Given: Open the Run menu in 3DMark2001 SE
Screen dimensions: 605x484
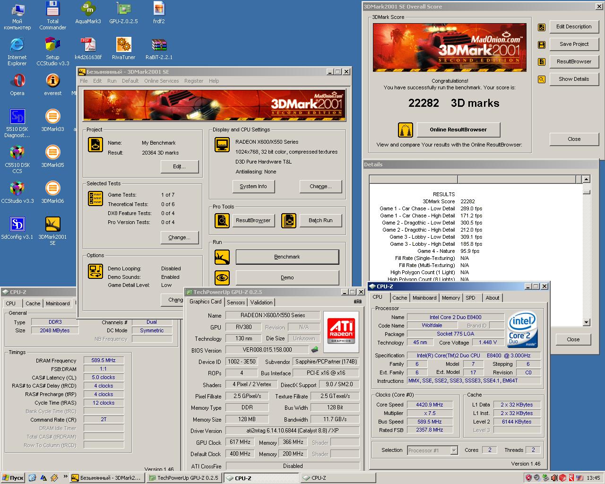Looking at the screenshot, I should (x=112, y=81).
